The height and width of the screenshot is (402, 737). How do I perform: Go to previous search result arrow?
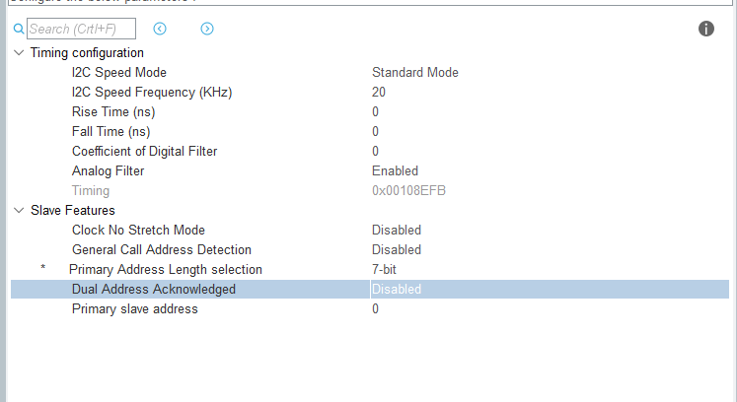pos(160,29)
